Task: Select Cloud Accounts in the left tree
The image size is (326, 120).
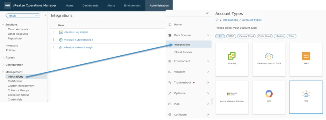Action: pos(18,29)
